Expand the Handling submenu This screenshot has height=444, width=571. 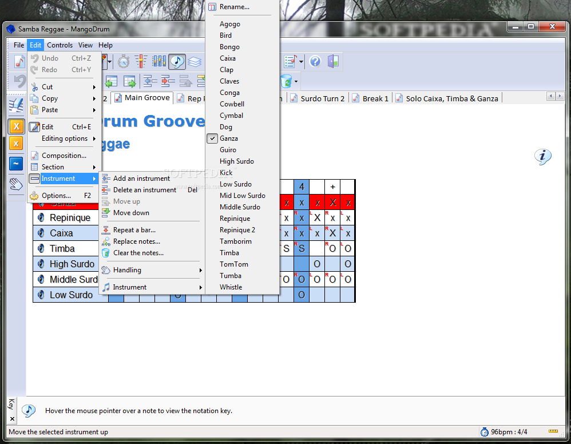click(152, 270)
